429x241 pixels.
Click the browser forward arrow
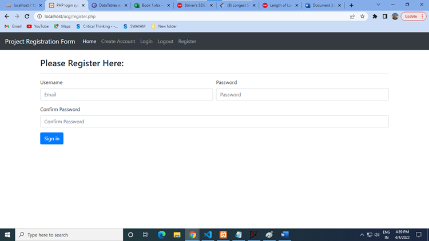[x=17, y=17]
